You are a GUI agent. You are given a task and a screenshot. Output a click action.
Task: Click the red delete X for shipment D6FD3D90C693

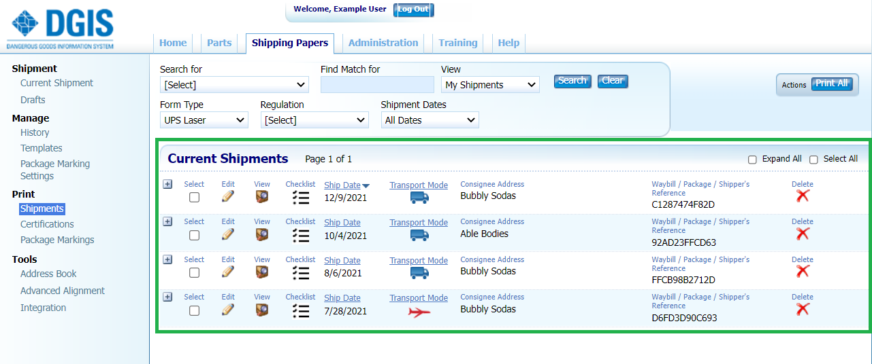[803, 310]
